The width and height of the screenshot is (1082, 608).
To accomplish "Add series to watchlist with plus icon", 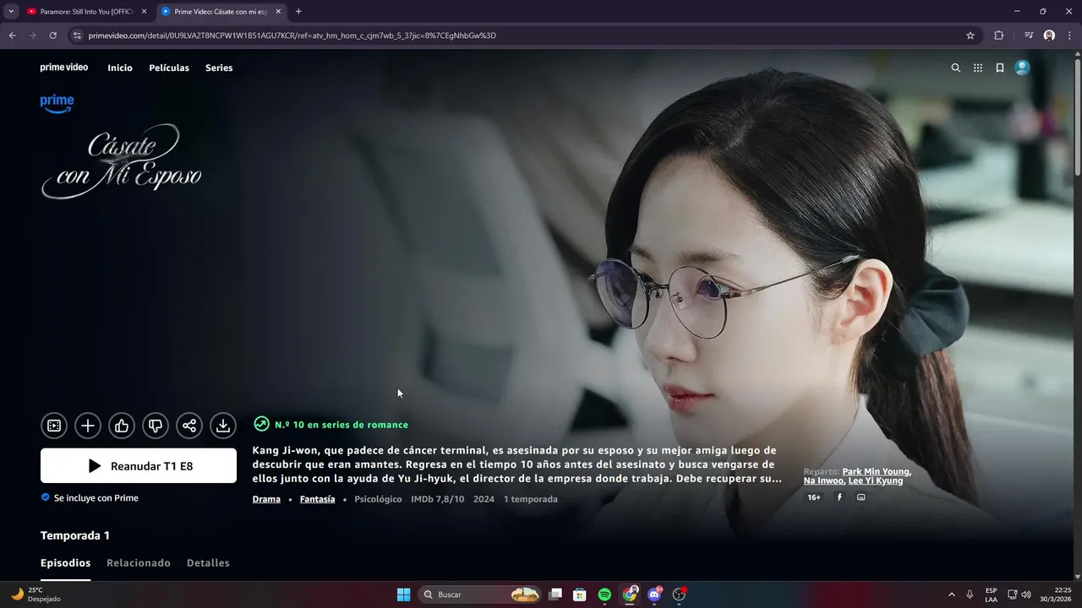I will (x=88, y=426).
